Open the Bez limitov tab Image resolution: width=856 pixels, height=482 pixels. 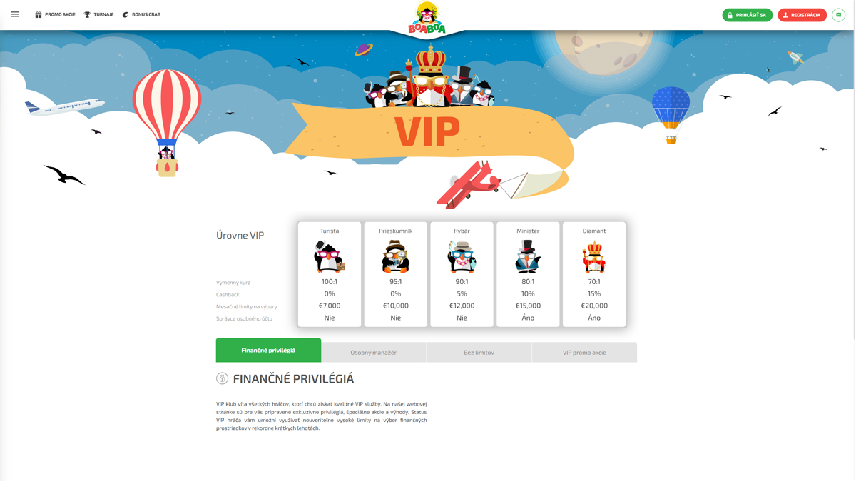[479, 352]
